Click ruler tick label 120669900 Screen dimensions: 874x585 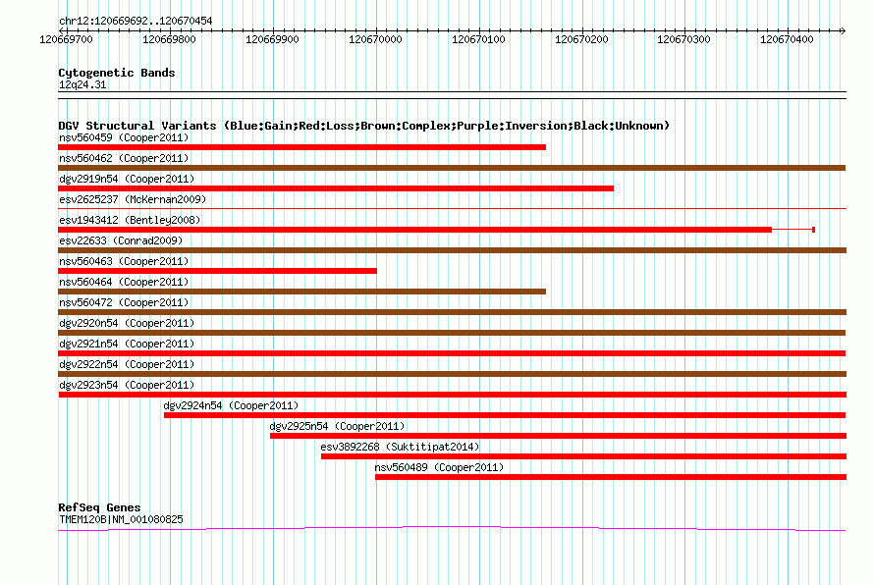coord(273,39)
